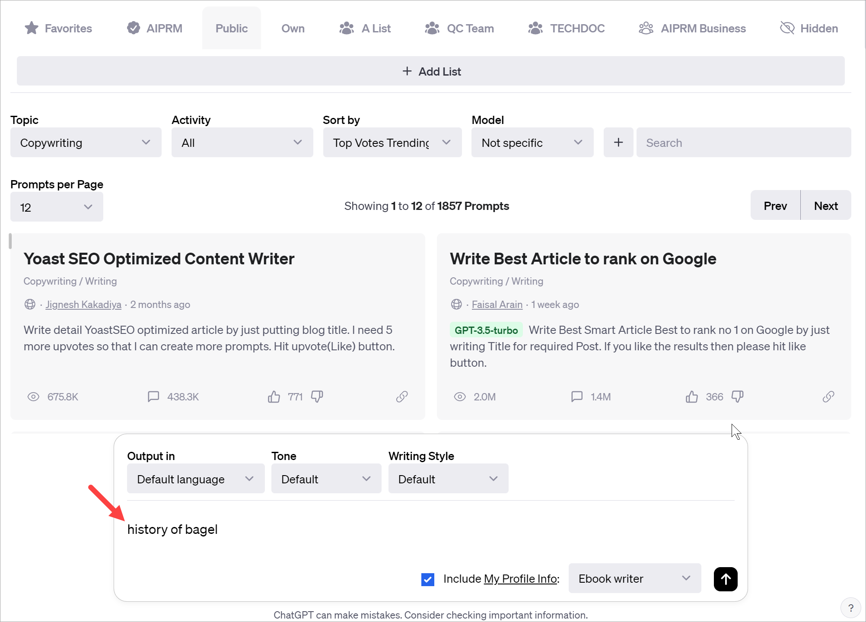Viewport: 866px width, 622px height.
Task: Copy share link of the Yoast SEO prompt
Action: pyautogui.click(x=402, y=397)
